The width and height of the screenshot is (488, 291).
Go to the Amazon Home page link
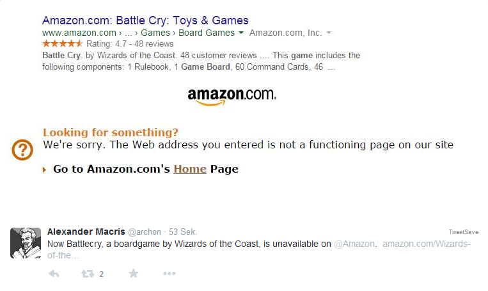coord(190,169)
